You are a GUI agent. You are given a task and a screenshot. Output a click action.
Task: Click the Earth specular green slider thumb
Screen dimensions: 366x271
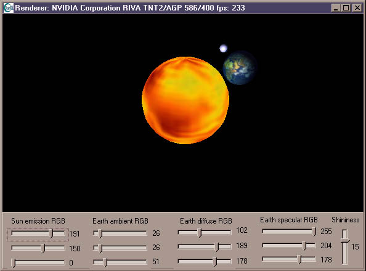click(x=304, y=246)
